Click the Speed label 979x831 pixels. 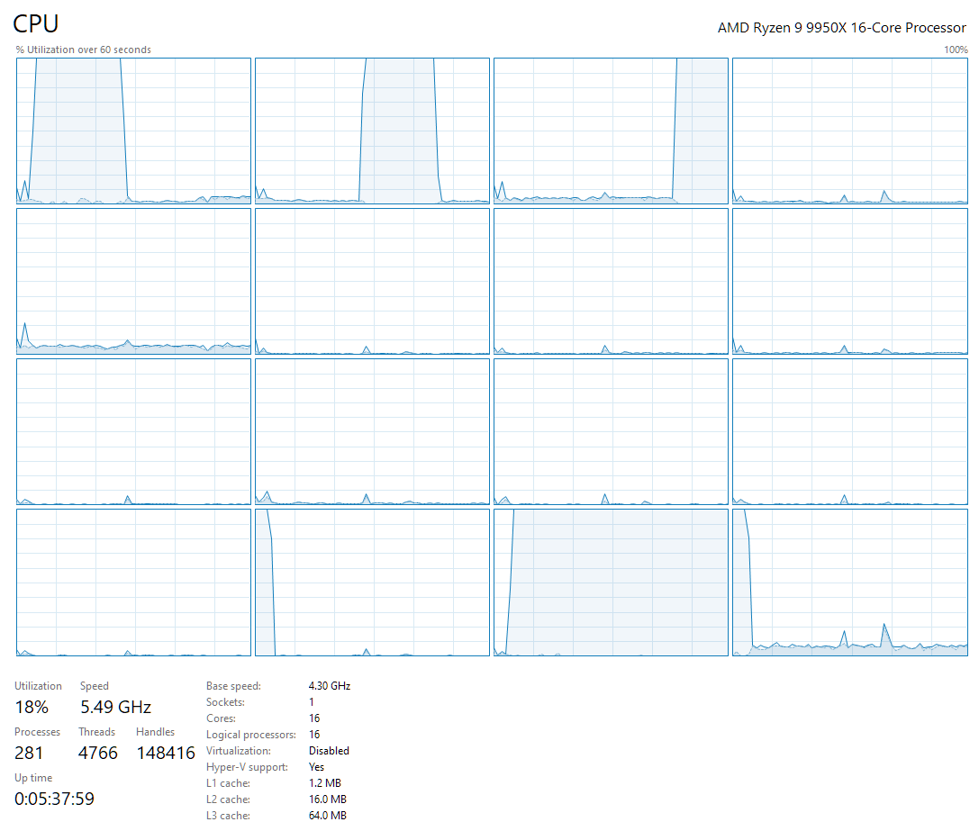pyautogui.click(x=95, y=685)
